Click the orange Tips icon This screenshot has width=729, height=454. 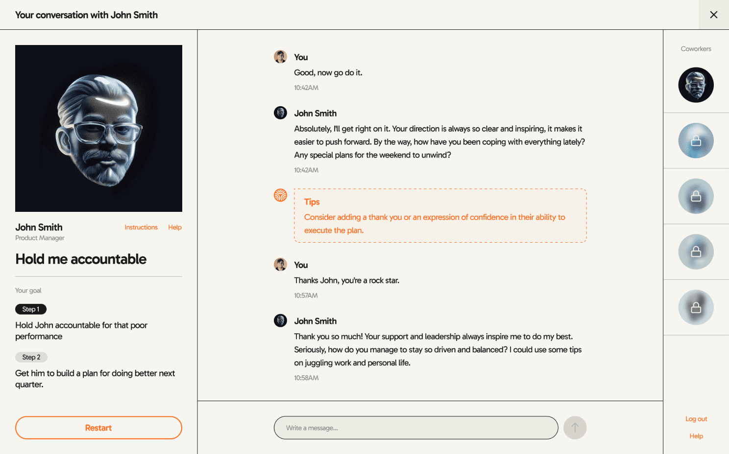click(x=280, y=195)
